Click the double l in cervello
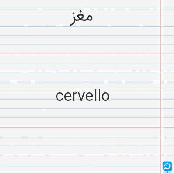This screenshot has height=174, width=174. tap(97, 96)
